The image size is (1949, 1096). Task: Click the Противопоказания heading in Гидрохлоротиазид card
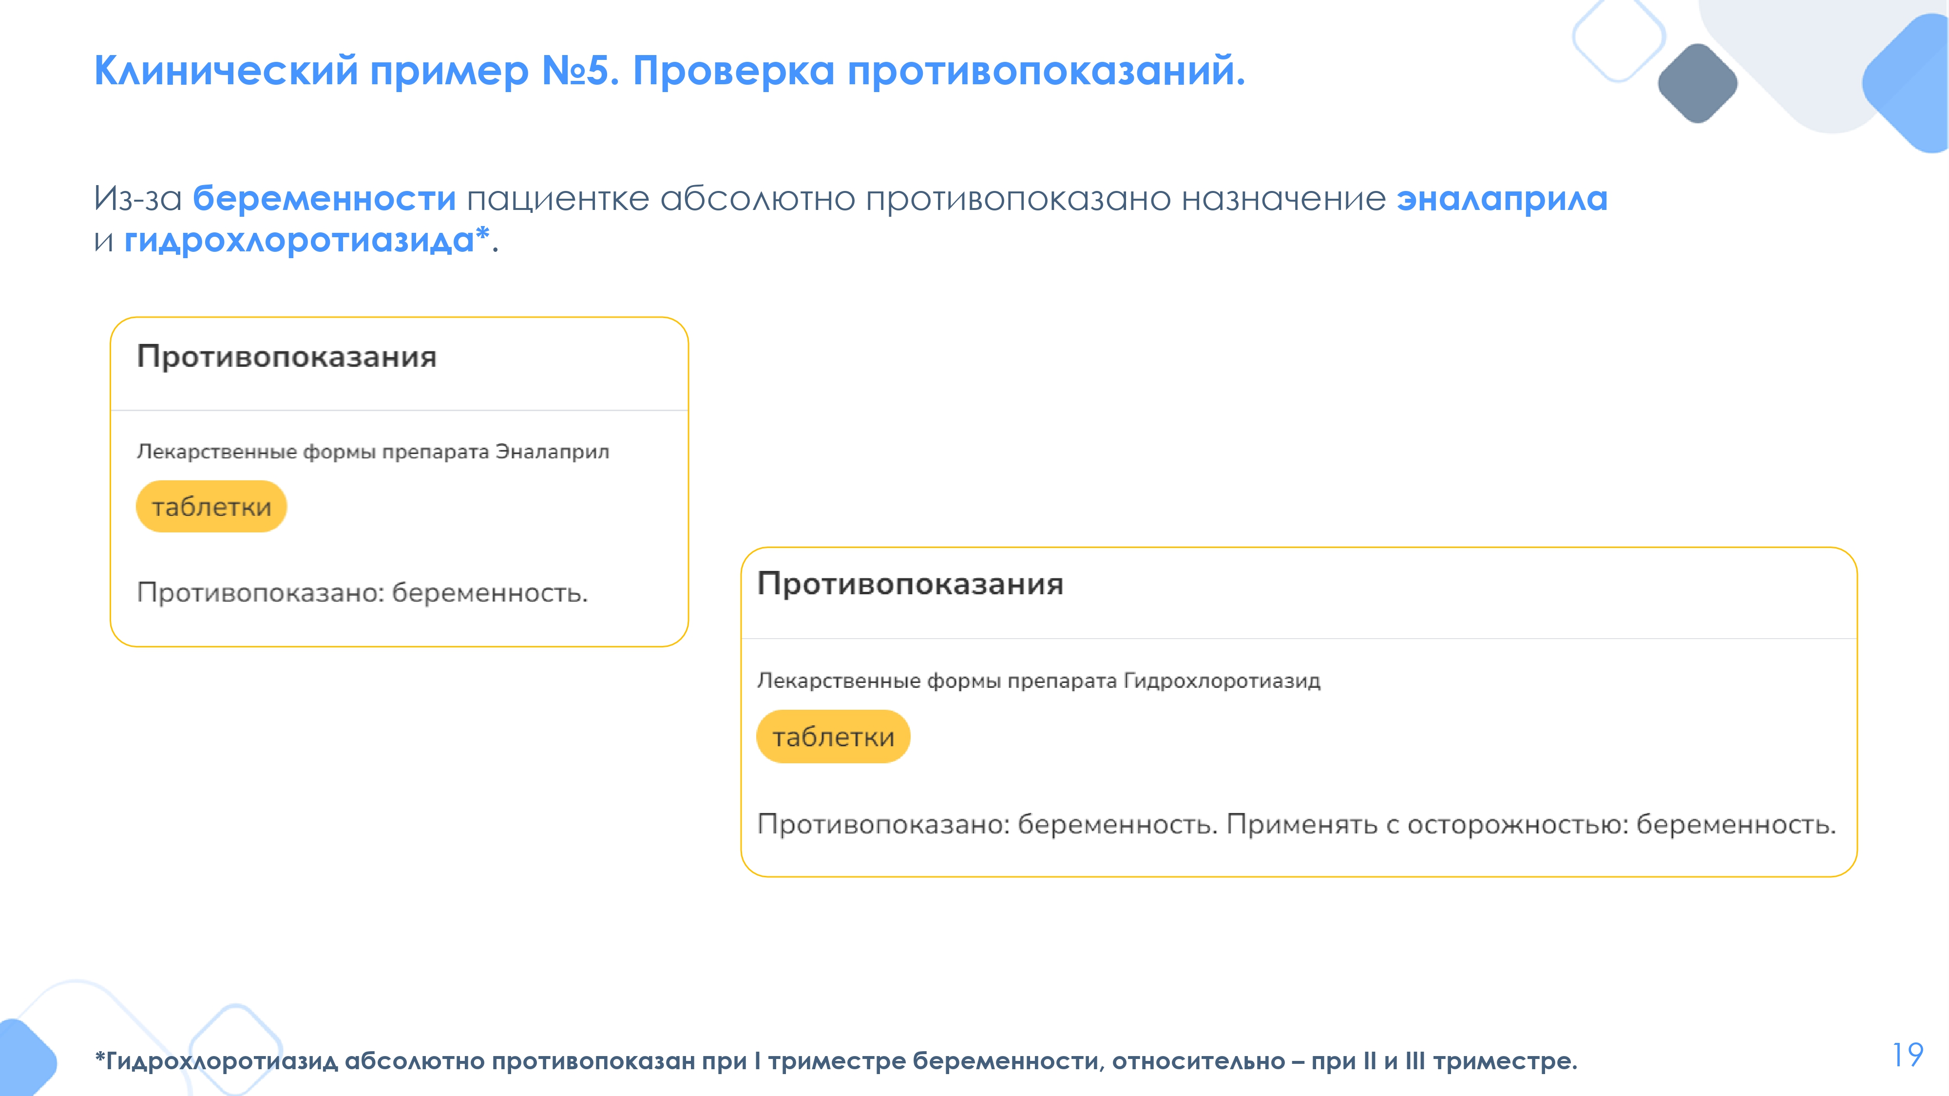910,583
